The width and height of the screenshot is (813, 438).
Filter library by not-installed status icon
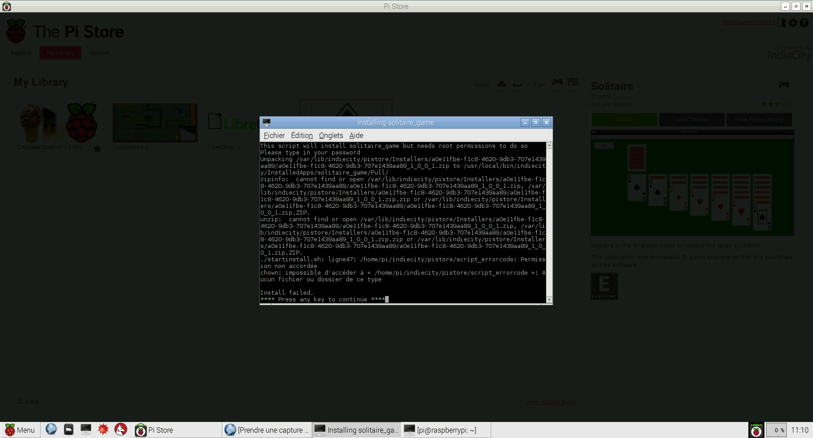tap(517, 84)
